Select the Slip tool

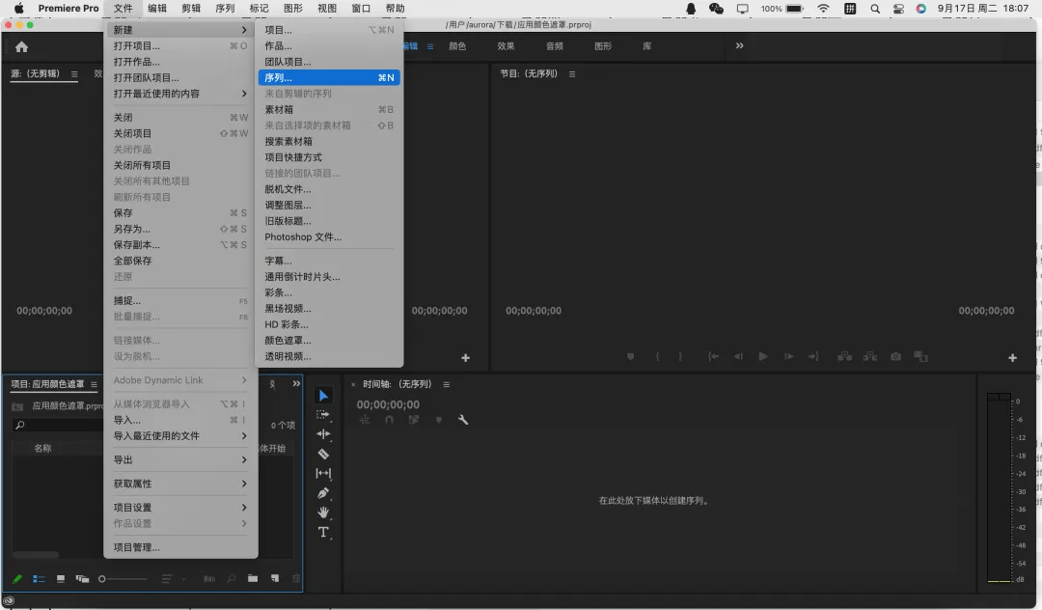coord(323,473)
